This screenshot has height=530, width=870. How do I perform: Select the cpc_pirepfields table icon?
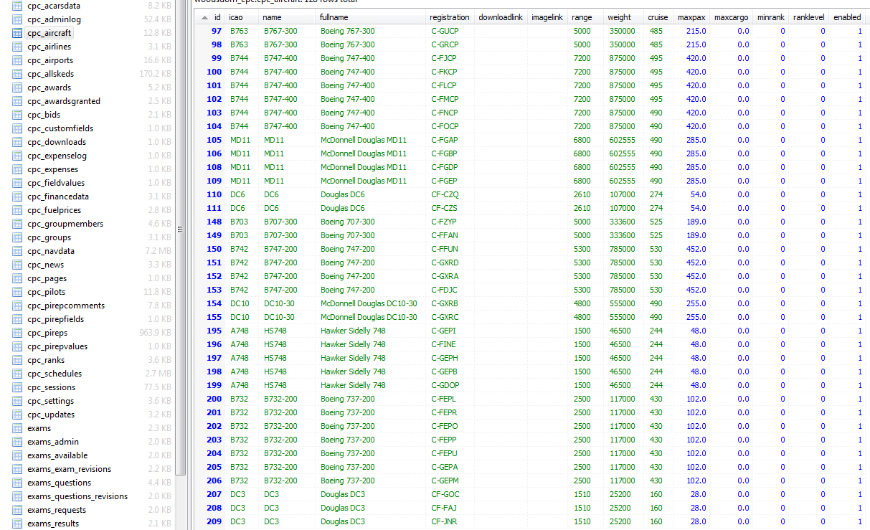pos(18,319)
